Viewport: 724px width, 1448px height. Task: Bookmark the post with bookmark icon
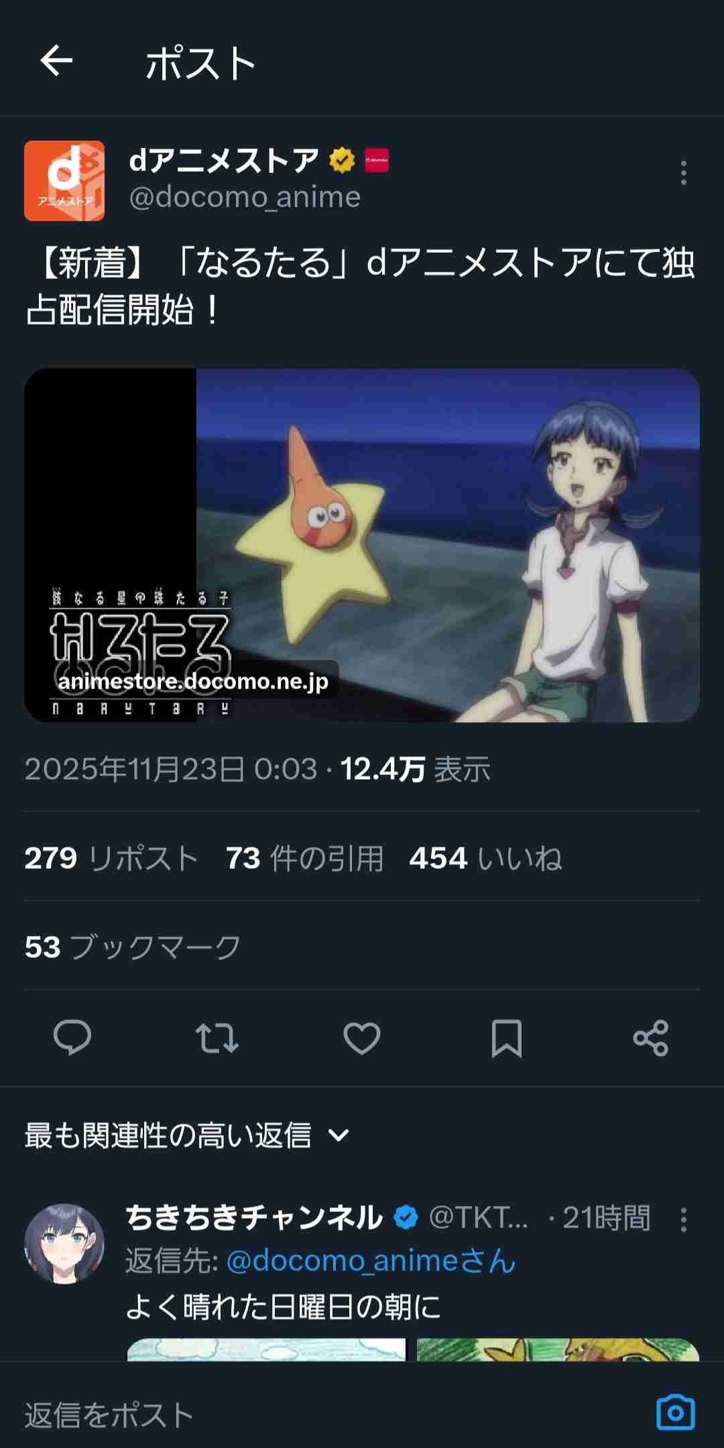click(x=507, y=1038)
